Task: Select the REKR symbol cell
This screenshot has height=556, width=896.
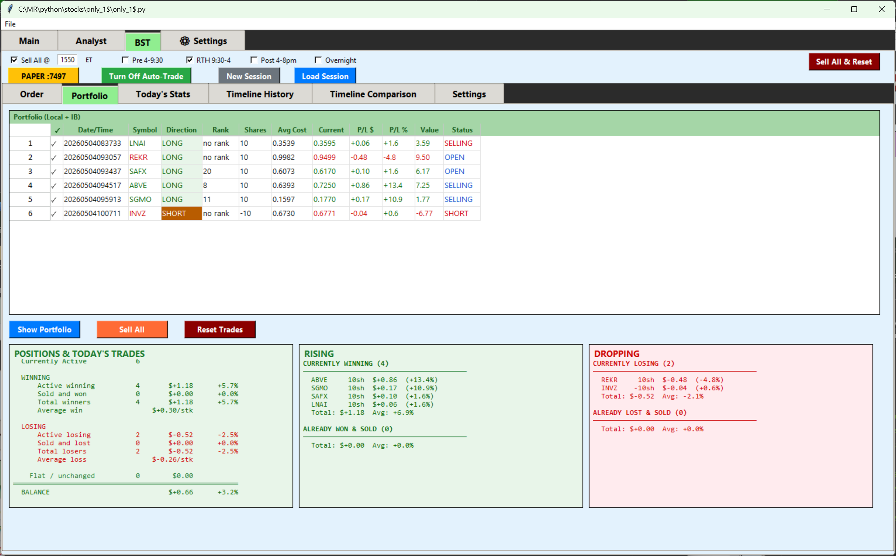Action: pyautogui.click(x=145, y=158)
